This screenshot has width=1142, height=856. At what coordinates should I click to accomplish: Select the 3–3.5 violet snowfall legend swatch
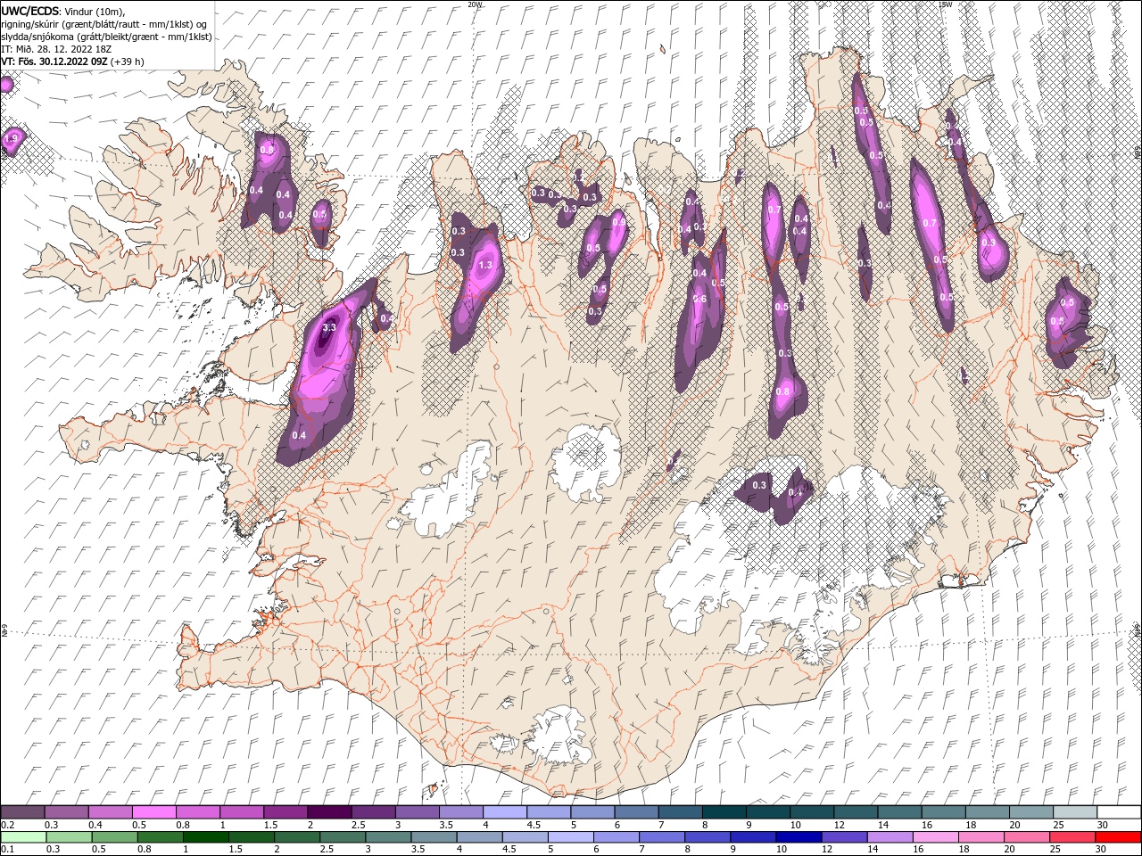(x=418, y=812)
